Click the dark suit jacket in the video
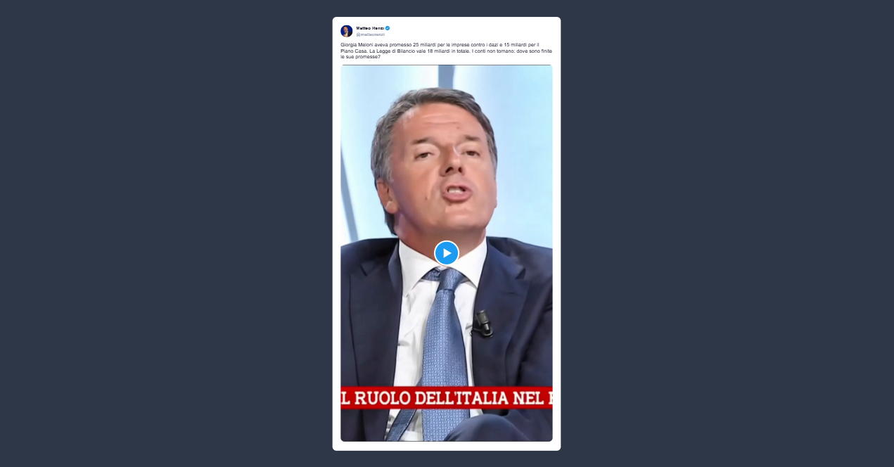This screenshot has height=467, width=894. (521, 331)
